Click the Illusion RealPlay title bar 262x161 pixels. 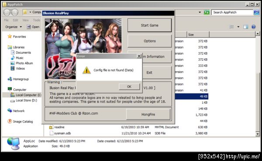[x=108, y=13]
